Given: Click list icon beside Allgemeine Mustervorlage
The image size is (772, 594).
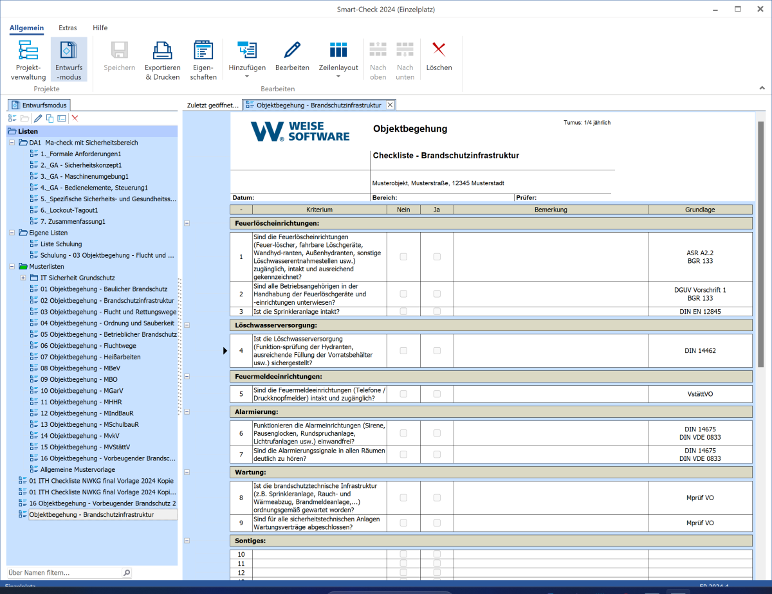Looking at the screenshot, I should [35, 469].
